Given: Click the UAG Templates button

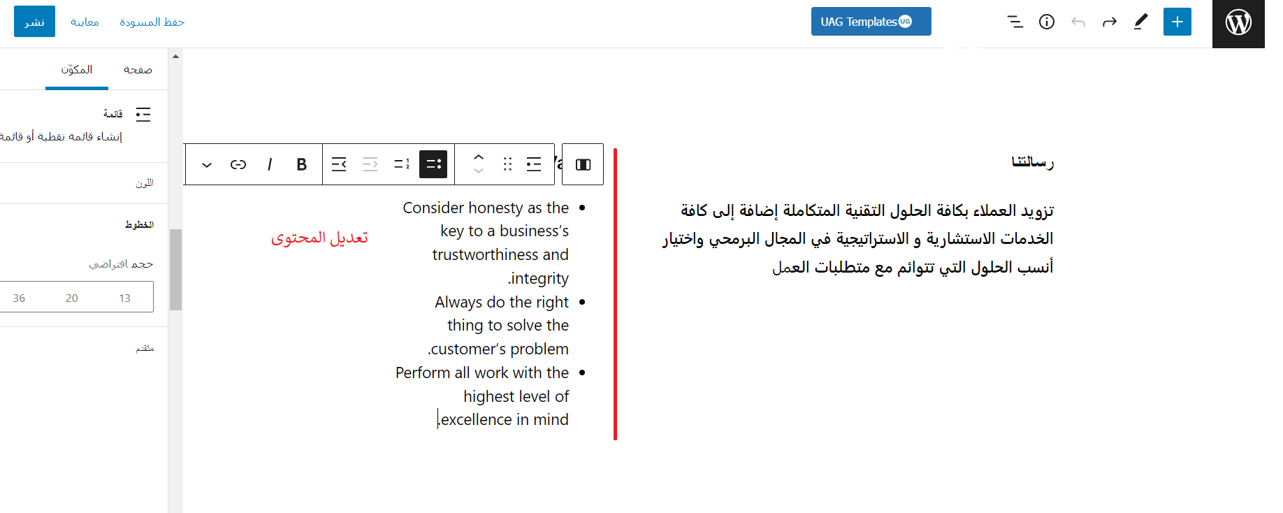Looking at the screenshot, I should coord(871,22).
